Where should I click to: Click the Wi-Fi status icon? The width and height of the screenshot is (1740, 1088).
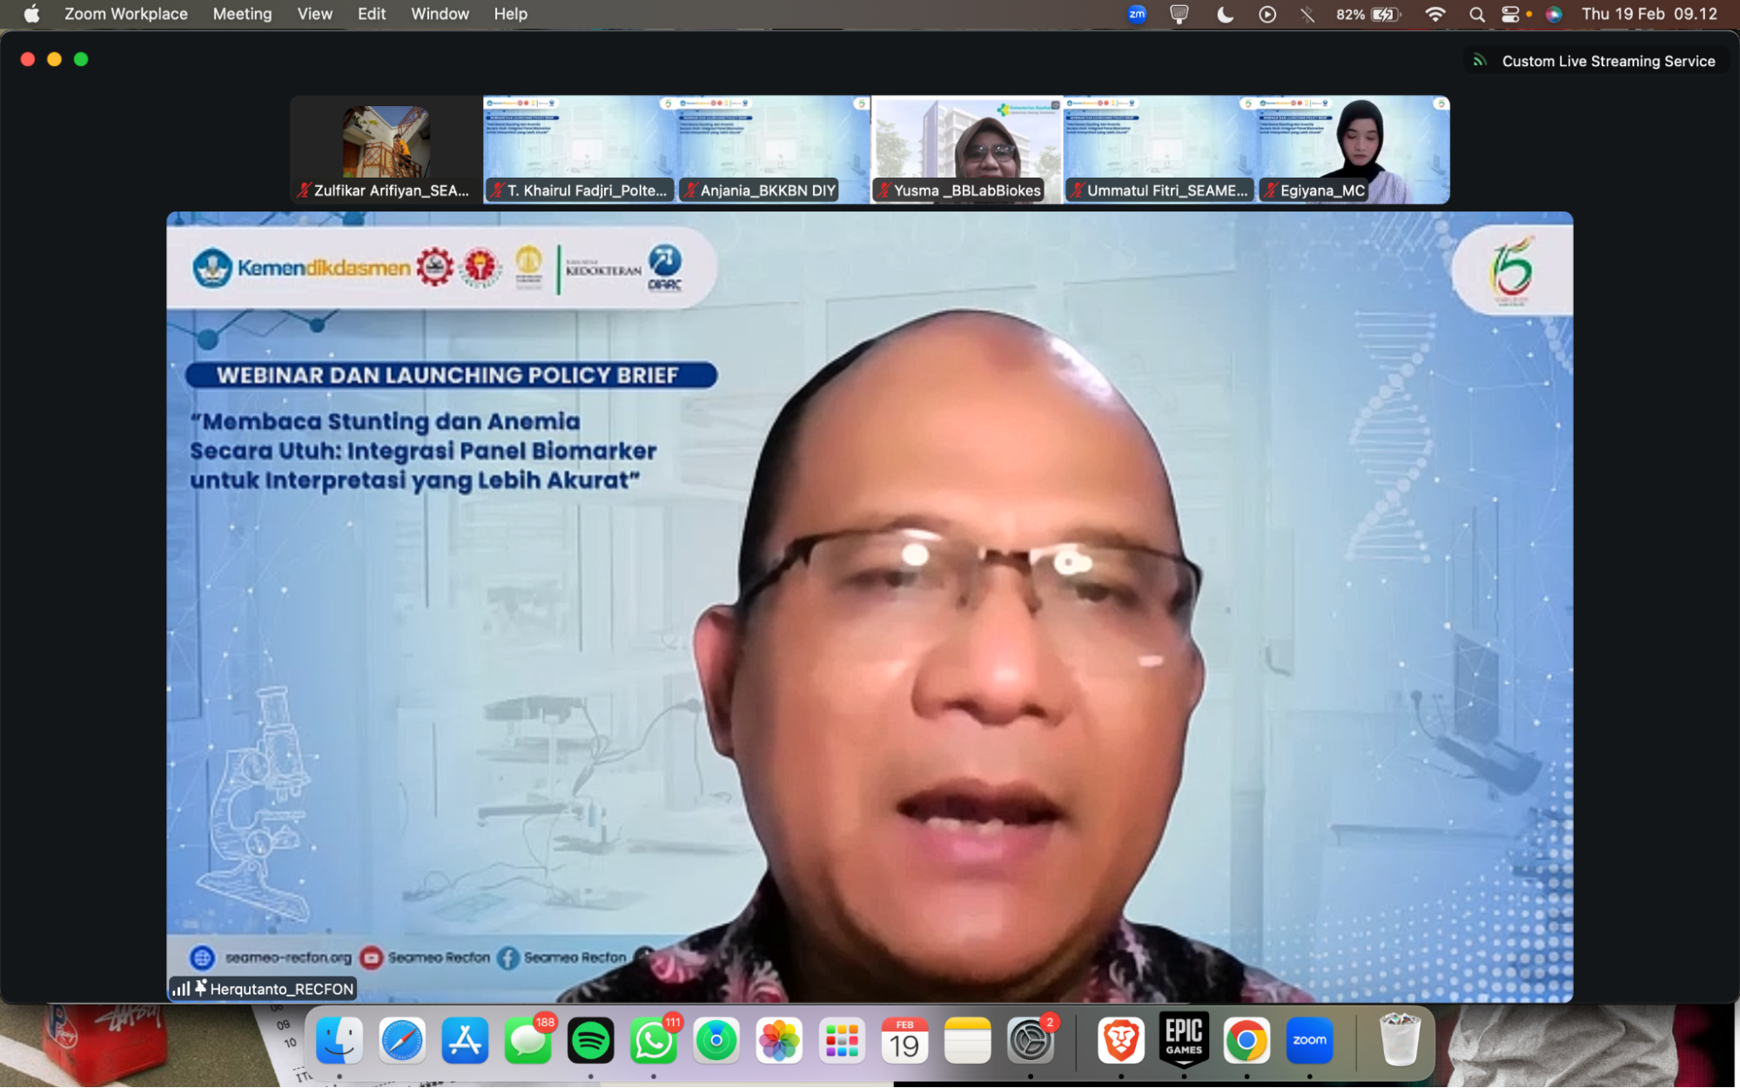coord(1435,14)
